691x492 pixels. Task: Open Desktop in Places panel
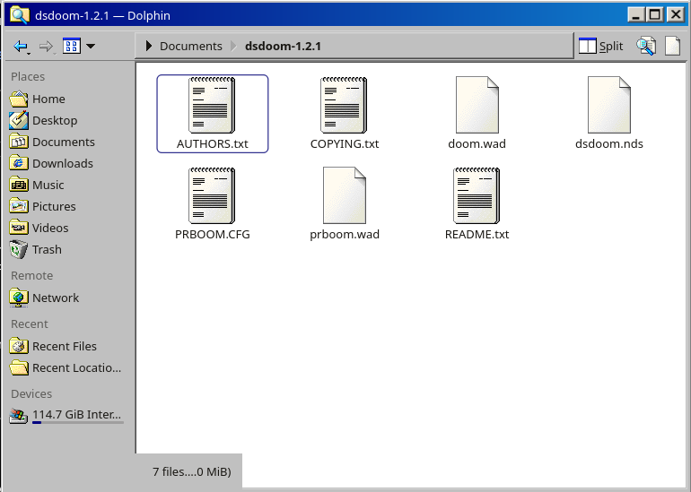(68, 121)
